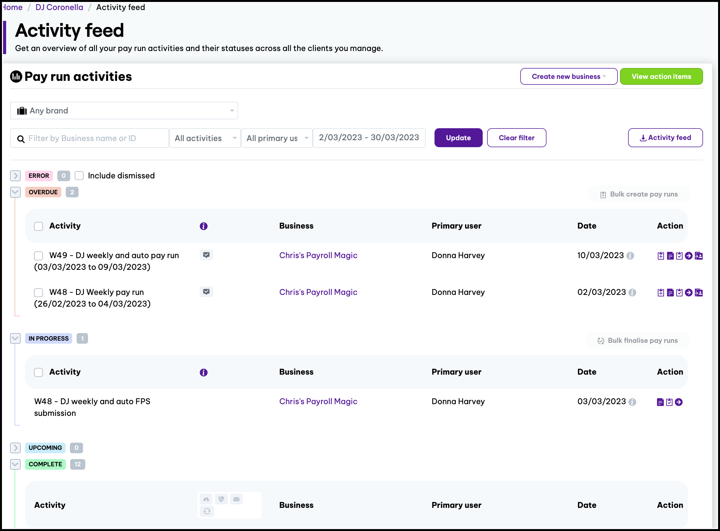Click shield icon in Complete table header

[x=221, y=499]
